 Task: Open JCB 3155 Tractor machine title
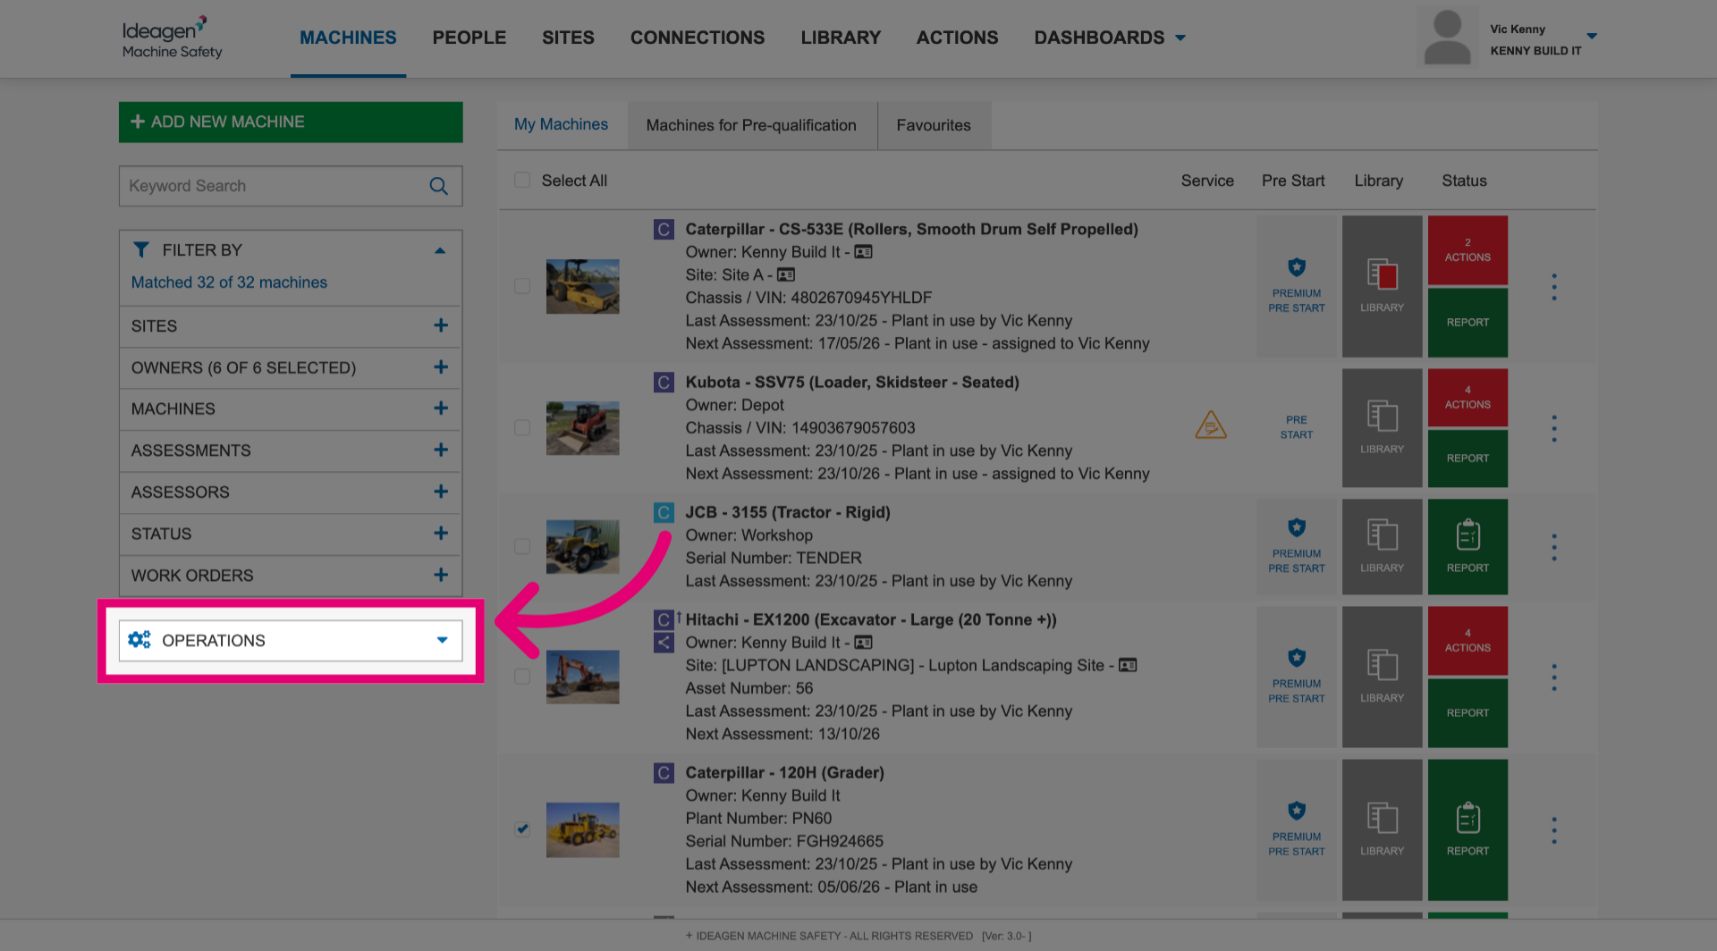click(788, 512)
